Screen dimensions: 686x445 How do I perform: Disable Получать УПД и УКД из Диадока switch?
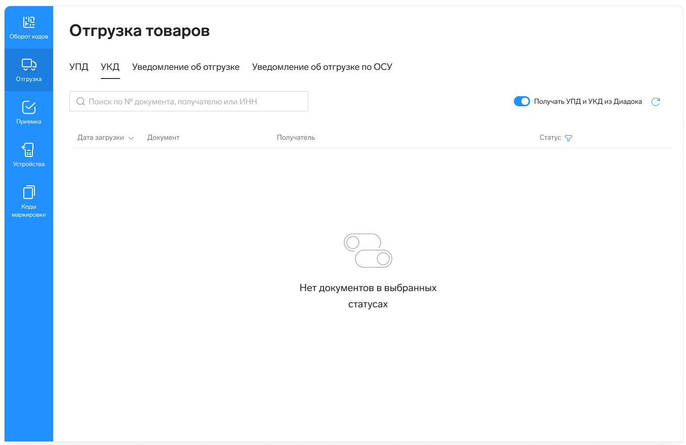(521, 102)
